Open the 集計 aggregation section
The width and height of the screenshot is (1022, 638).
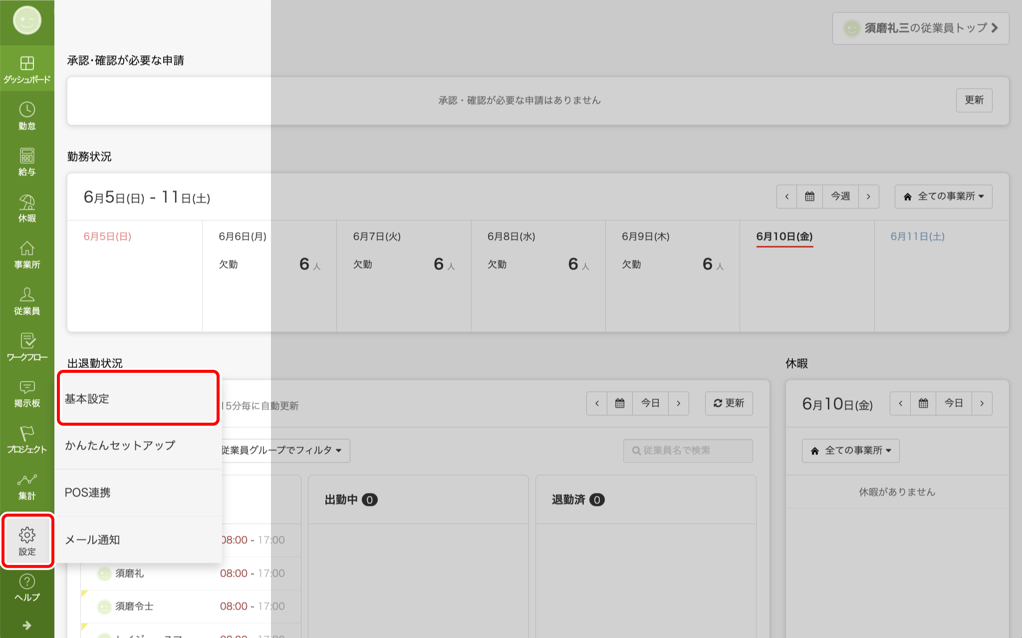[x=27, y=486]
